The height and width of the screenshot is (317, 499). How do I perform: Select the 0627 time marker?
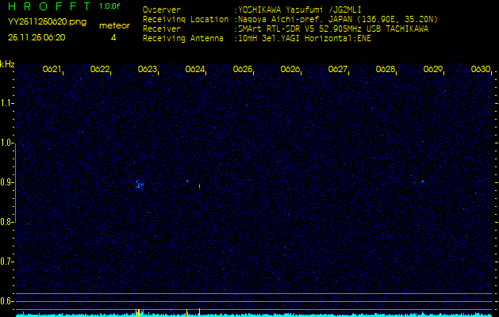pyautogui.click(x=338, y=70)
